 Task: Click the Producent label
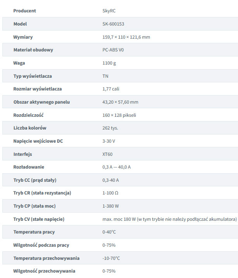pyautogui.click(x=24, y=11)
